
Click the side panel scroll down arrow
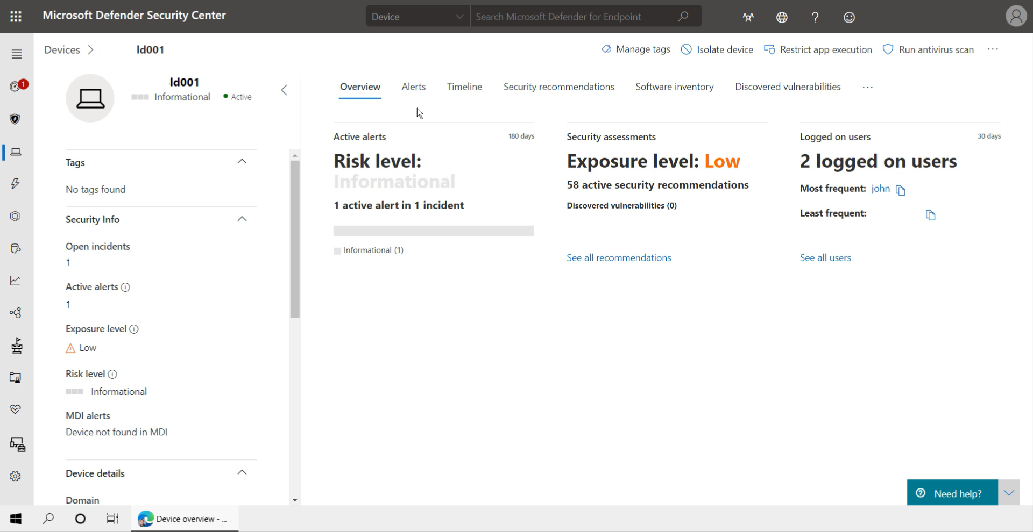tap(295, 500)
